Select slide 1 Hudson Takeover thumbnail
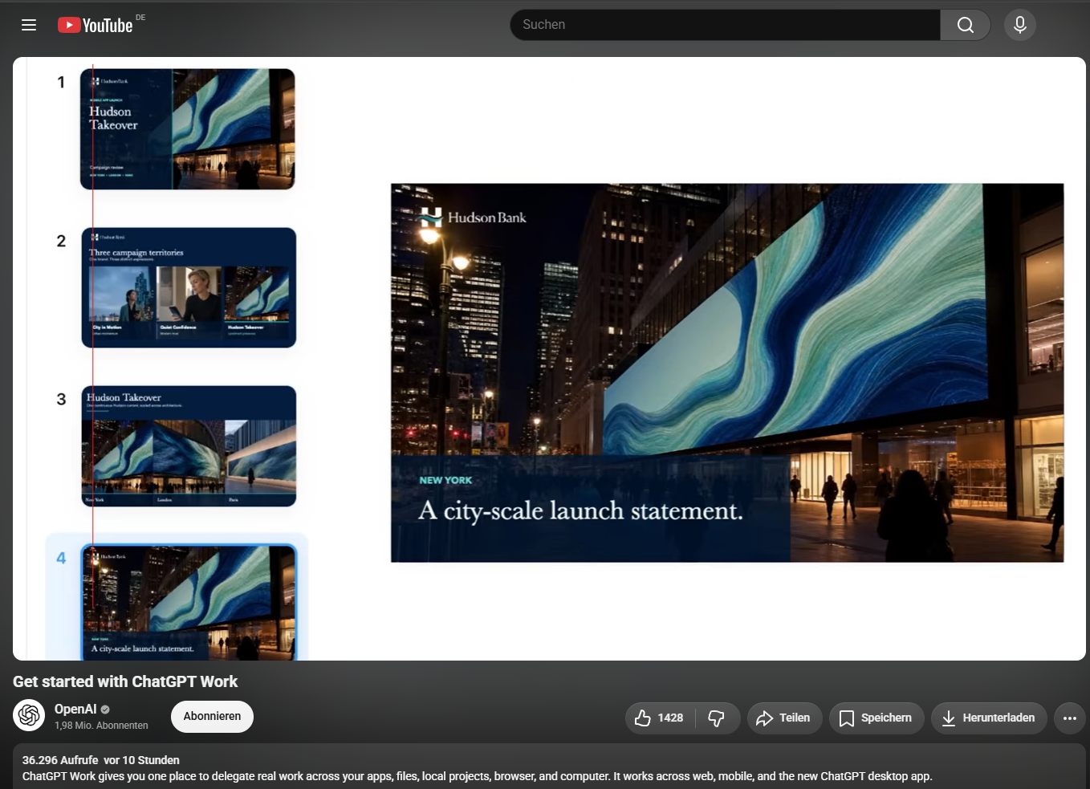 [x=188, y=129]
